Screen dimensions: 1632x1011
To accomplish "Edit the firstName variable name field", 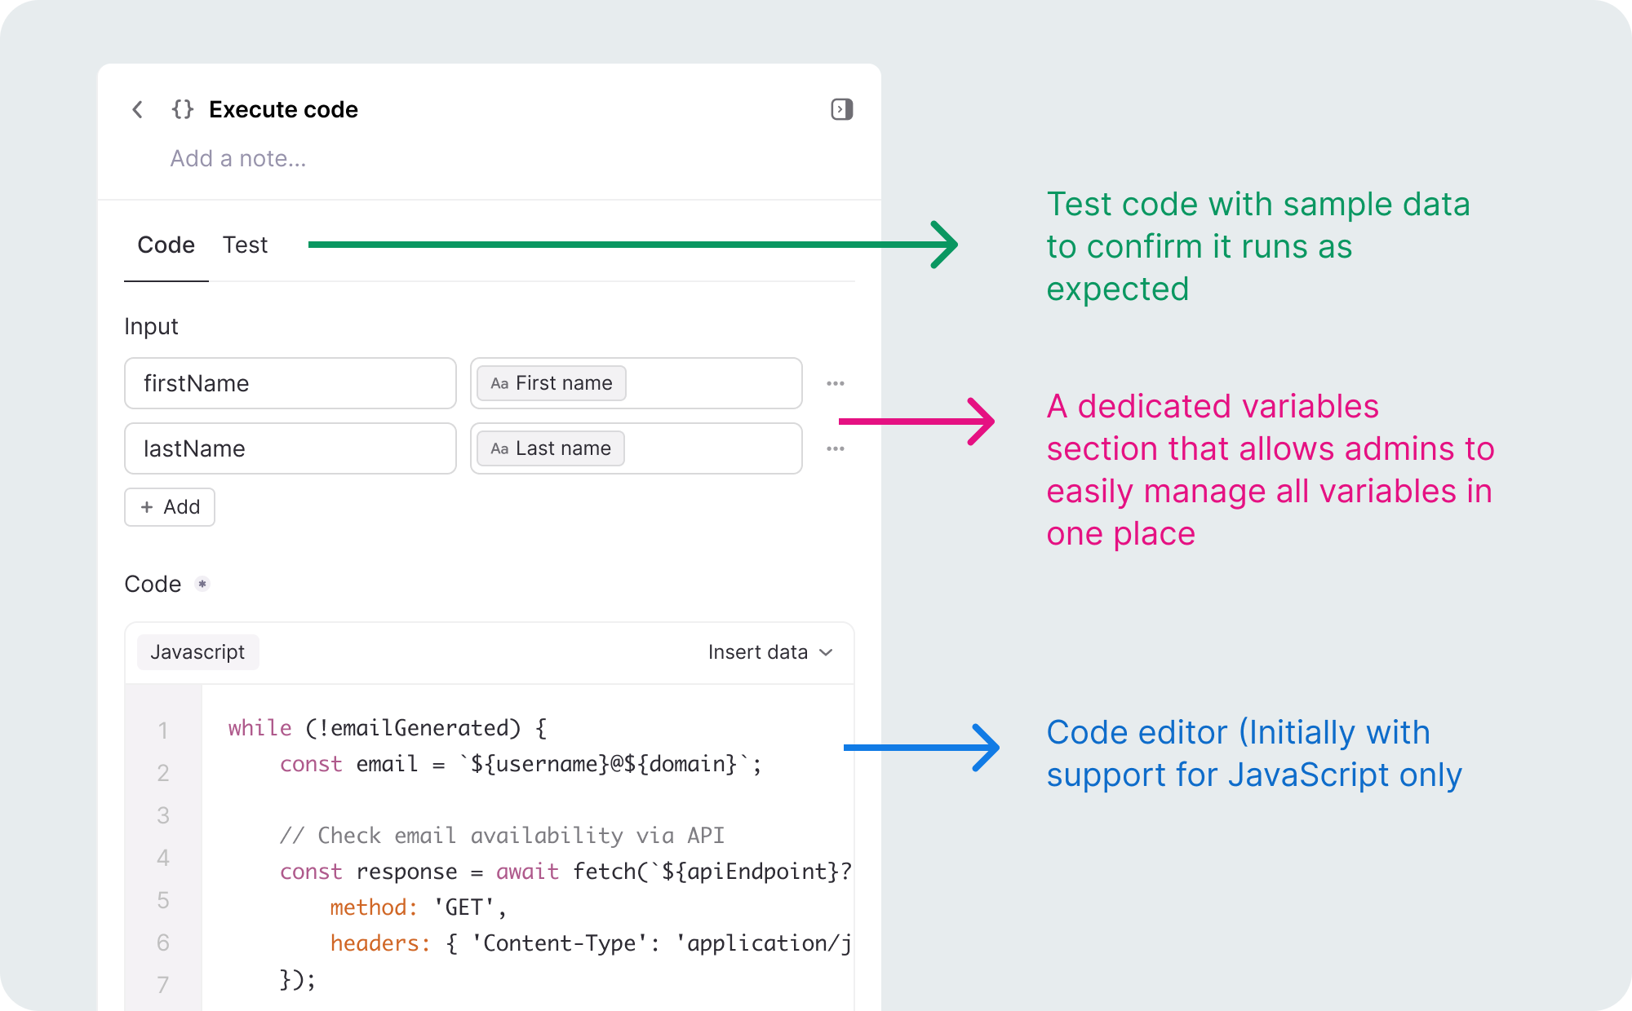I will 290,383.
